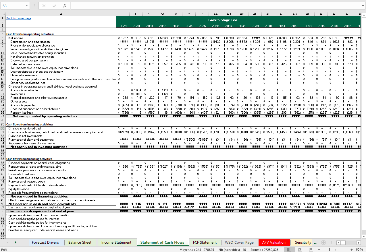Click the Cancel (X) formula bar icon
This screenshot has width=366, height=252.
pyautogui.click(x=44, y=6)
